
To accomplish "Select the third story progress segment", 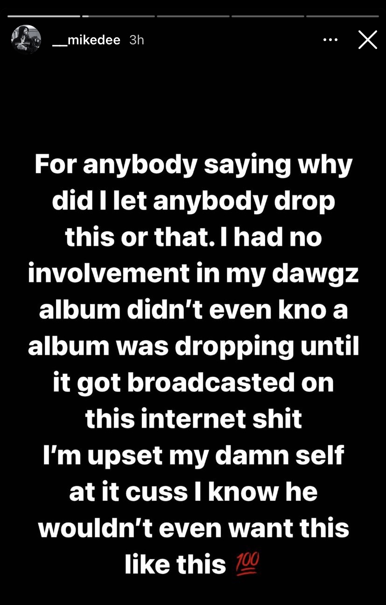I will click(x=193, y=16).
